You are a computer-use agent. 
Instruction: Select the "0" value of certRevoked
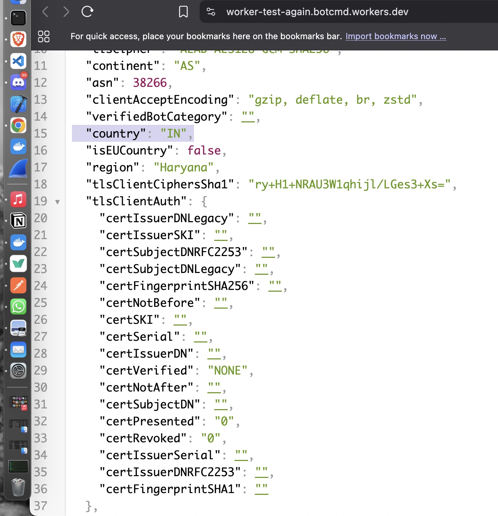click(x=211, y=438)
